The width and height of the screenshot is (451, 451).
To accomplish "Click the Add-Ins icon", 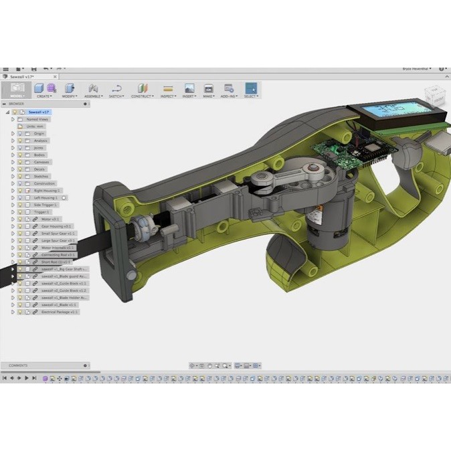I will pos(229,88).
